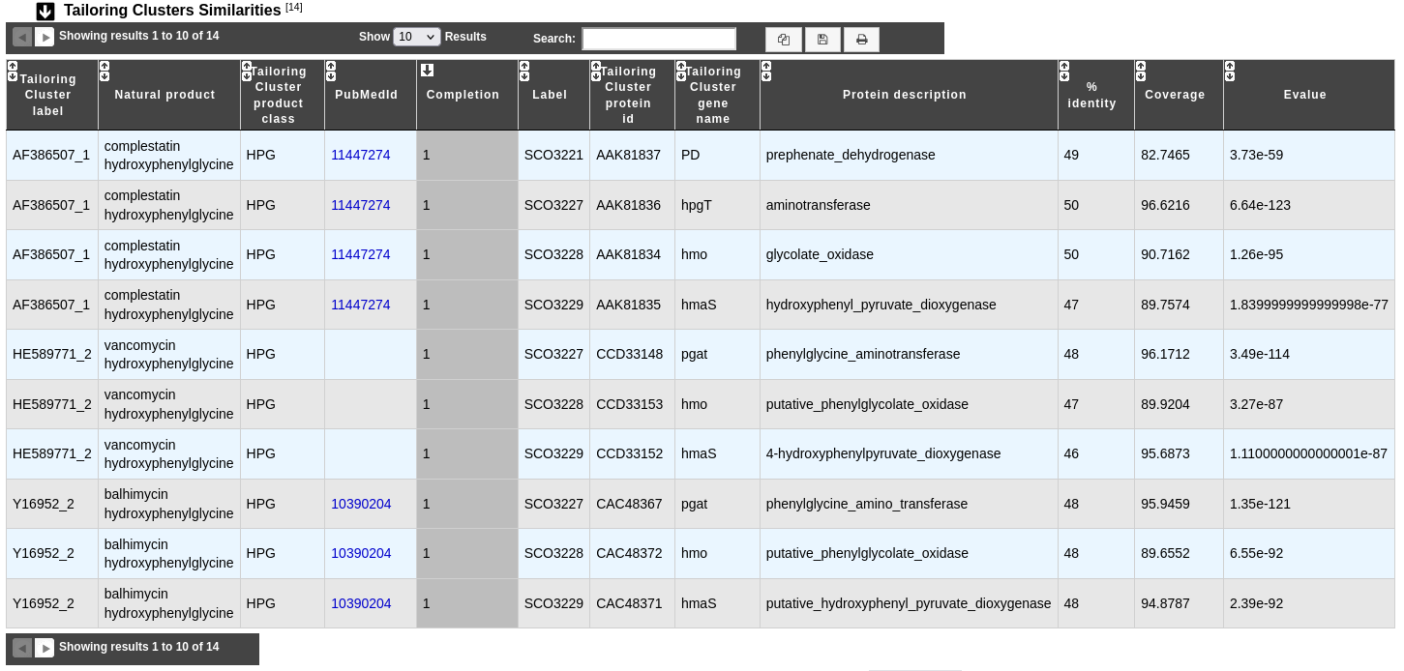Select coverage value 94.8787 cell

tap(1179, 603)
